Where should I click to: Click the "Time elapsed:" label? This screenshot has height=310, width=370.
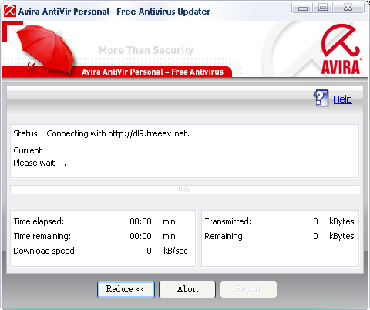(x=39, y=221)
